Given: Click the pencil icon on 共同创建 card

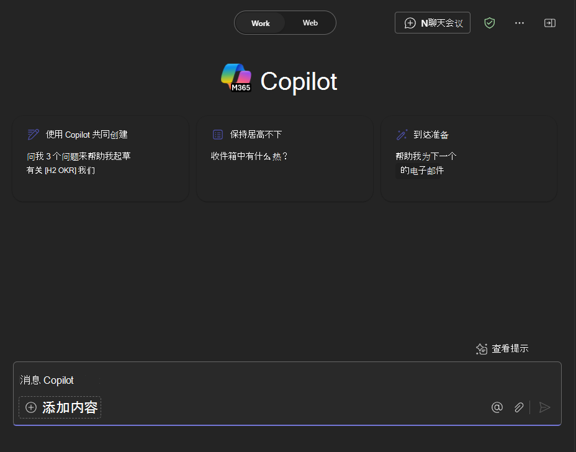Looking at the screenshot, I should 33,135.
